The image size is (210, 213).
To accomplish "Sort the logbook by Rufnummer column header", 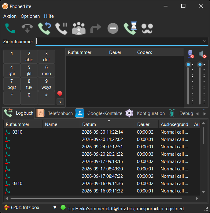I will click(x=23, y=124).
